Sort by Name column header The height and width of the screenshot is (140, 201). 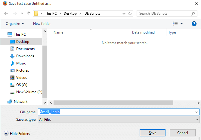tap(58, 32)
